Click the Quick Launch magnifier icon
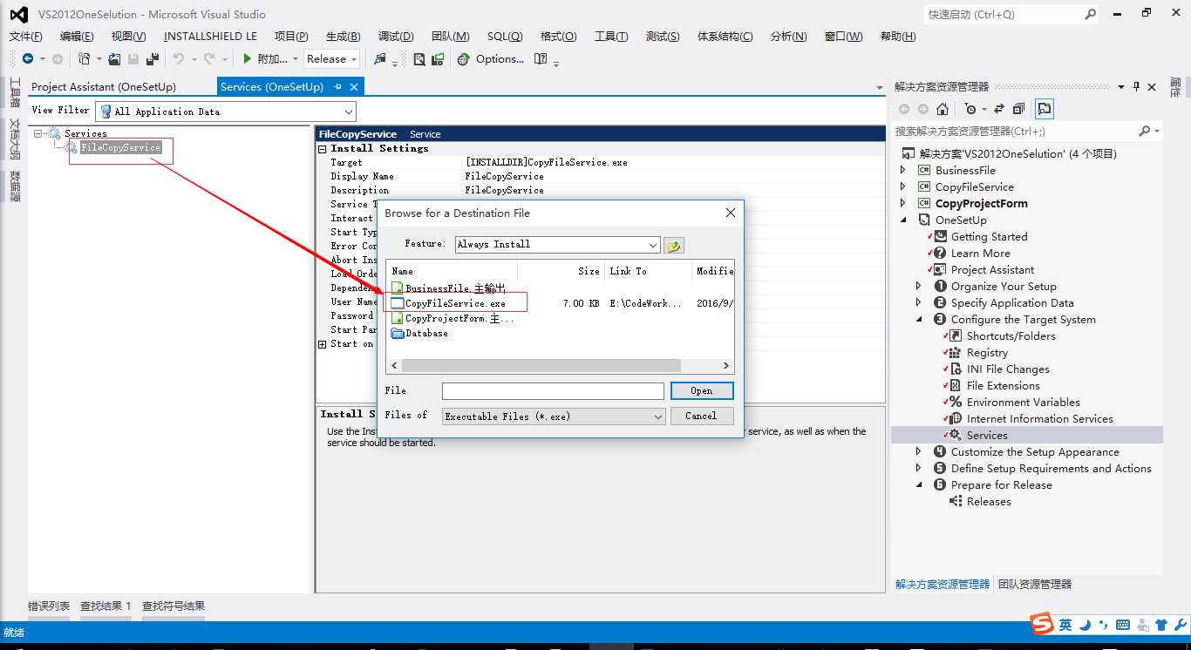This screenshot has height=650, width=1191. click(x=1090, y=14)
